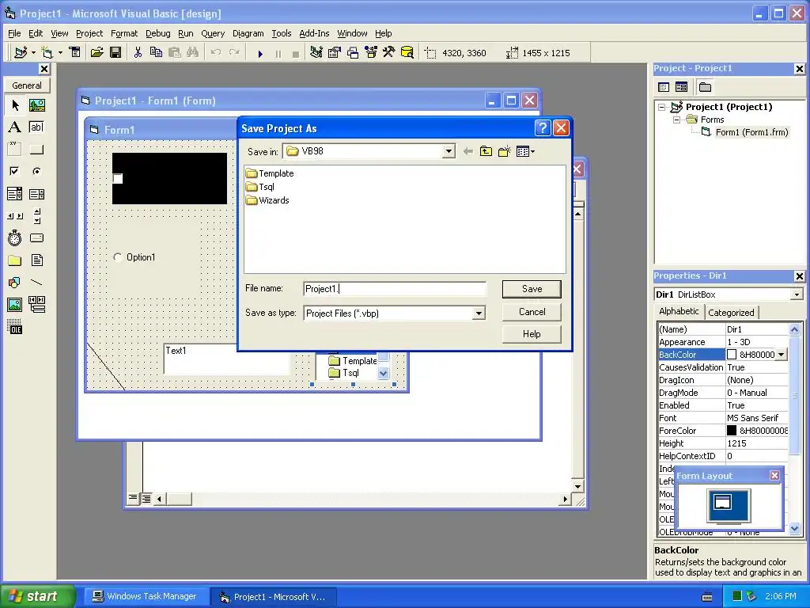This screenshot has height=608, width=810.
Task: Click the Cancel button in dialog
Action: point(532,312)
